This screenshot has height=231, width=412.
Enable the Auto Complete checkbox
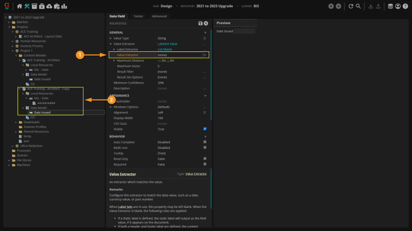(x=204, y=142)
